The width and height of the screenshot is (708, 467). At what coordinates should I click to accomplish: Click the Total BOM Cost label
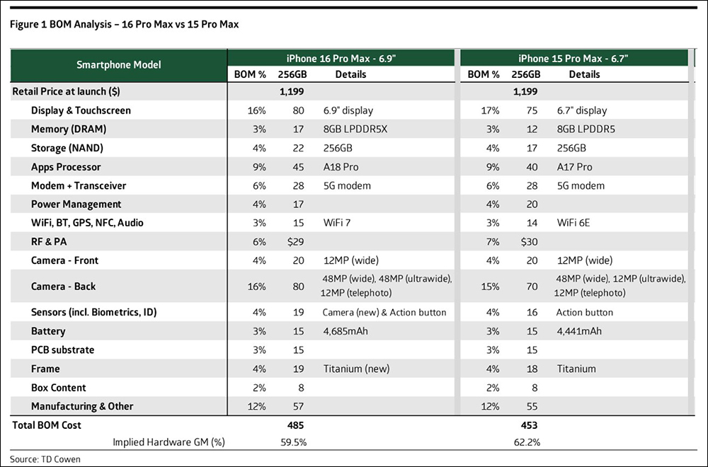click(47, 425)
